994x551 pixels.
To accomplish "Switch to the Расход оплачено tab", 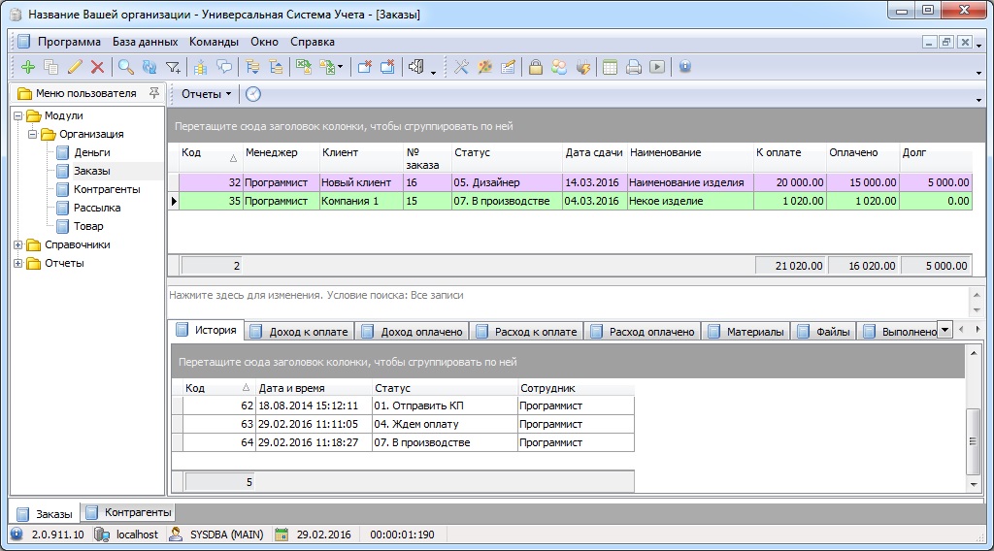I will 643,331.
